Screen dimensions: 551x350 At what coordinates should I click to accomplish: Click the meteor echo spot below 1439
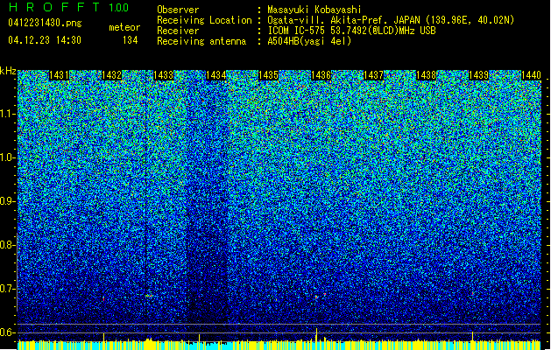[x=473, y=293]
